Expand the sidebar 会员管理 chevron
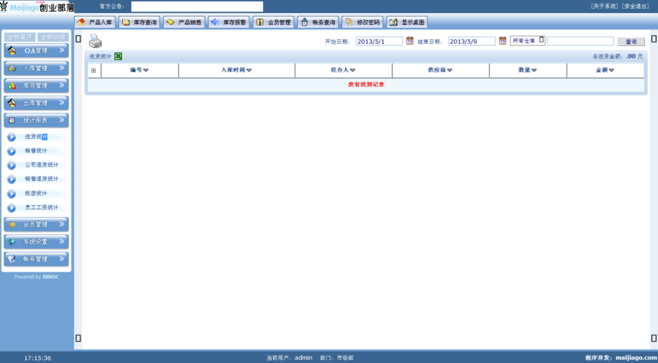This screenshot has width=658, height=363. tap(61, 224)
